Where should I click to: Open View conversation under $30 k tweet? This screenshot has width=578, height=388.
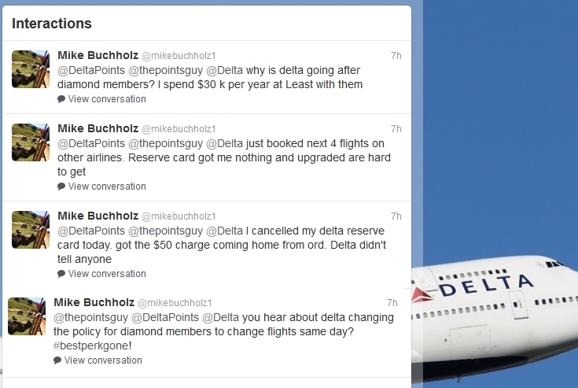tap(107, 99)
